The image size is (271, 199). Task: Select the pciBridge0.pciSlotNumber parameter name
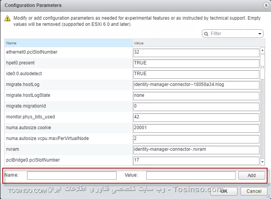[x=33, y=160]
